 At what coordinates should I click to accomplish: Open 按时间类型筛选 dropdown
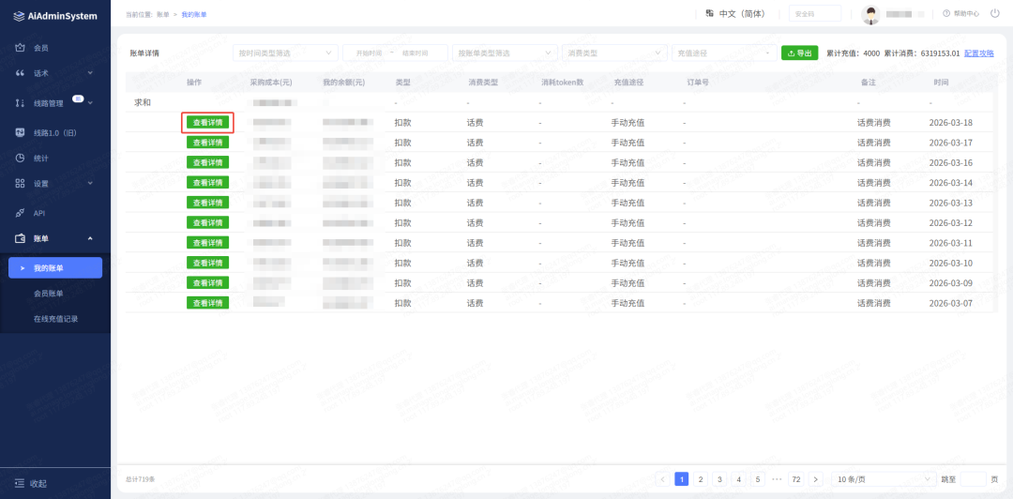coord(284,53)
